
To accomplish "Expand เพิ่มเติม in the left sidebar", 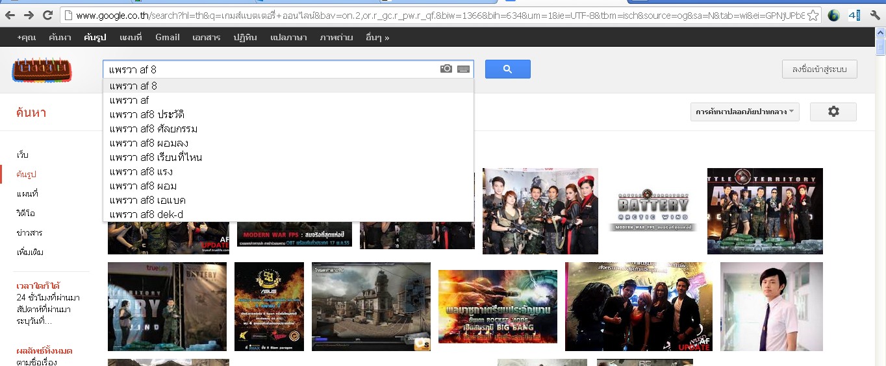I will tap(30, 252).
